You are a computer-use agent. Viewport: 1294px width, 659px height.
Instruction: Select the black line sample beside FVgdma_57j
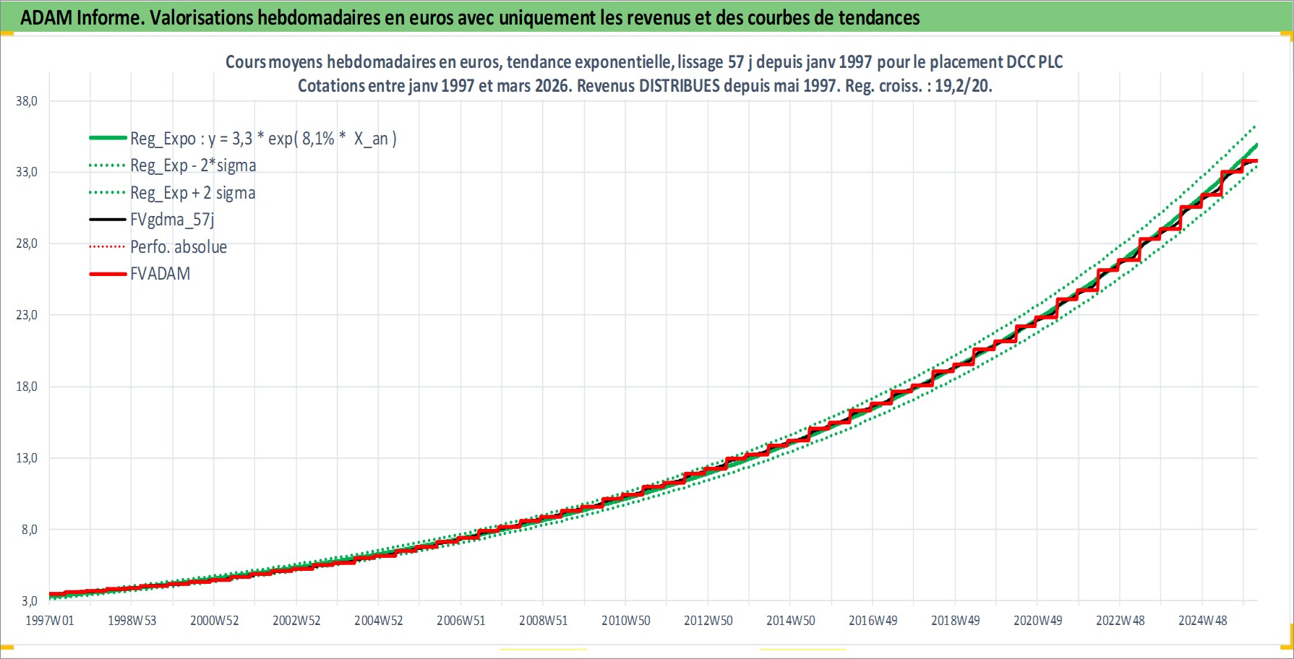coord(108,220)
